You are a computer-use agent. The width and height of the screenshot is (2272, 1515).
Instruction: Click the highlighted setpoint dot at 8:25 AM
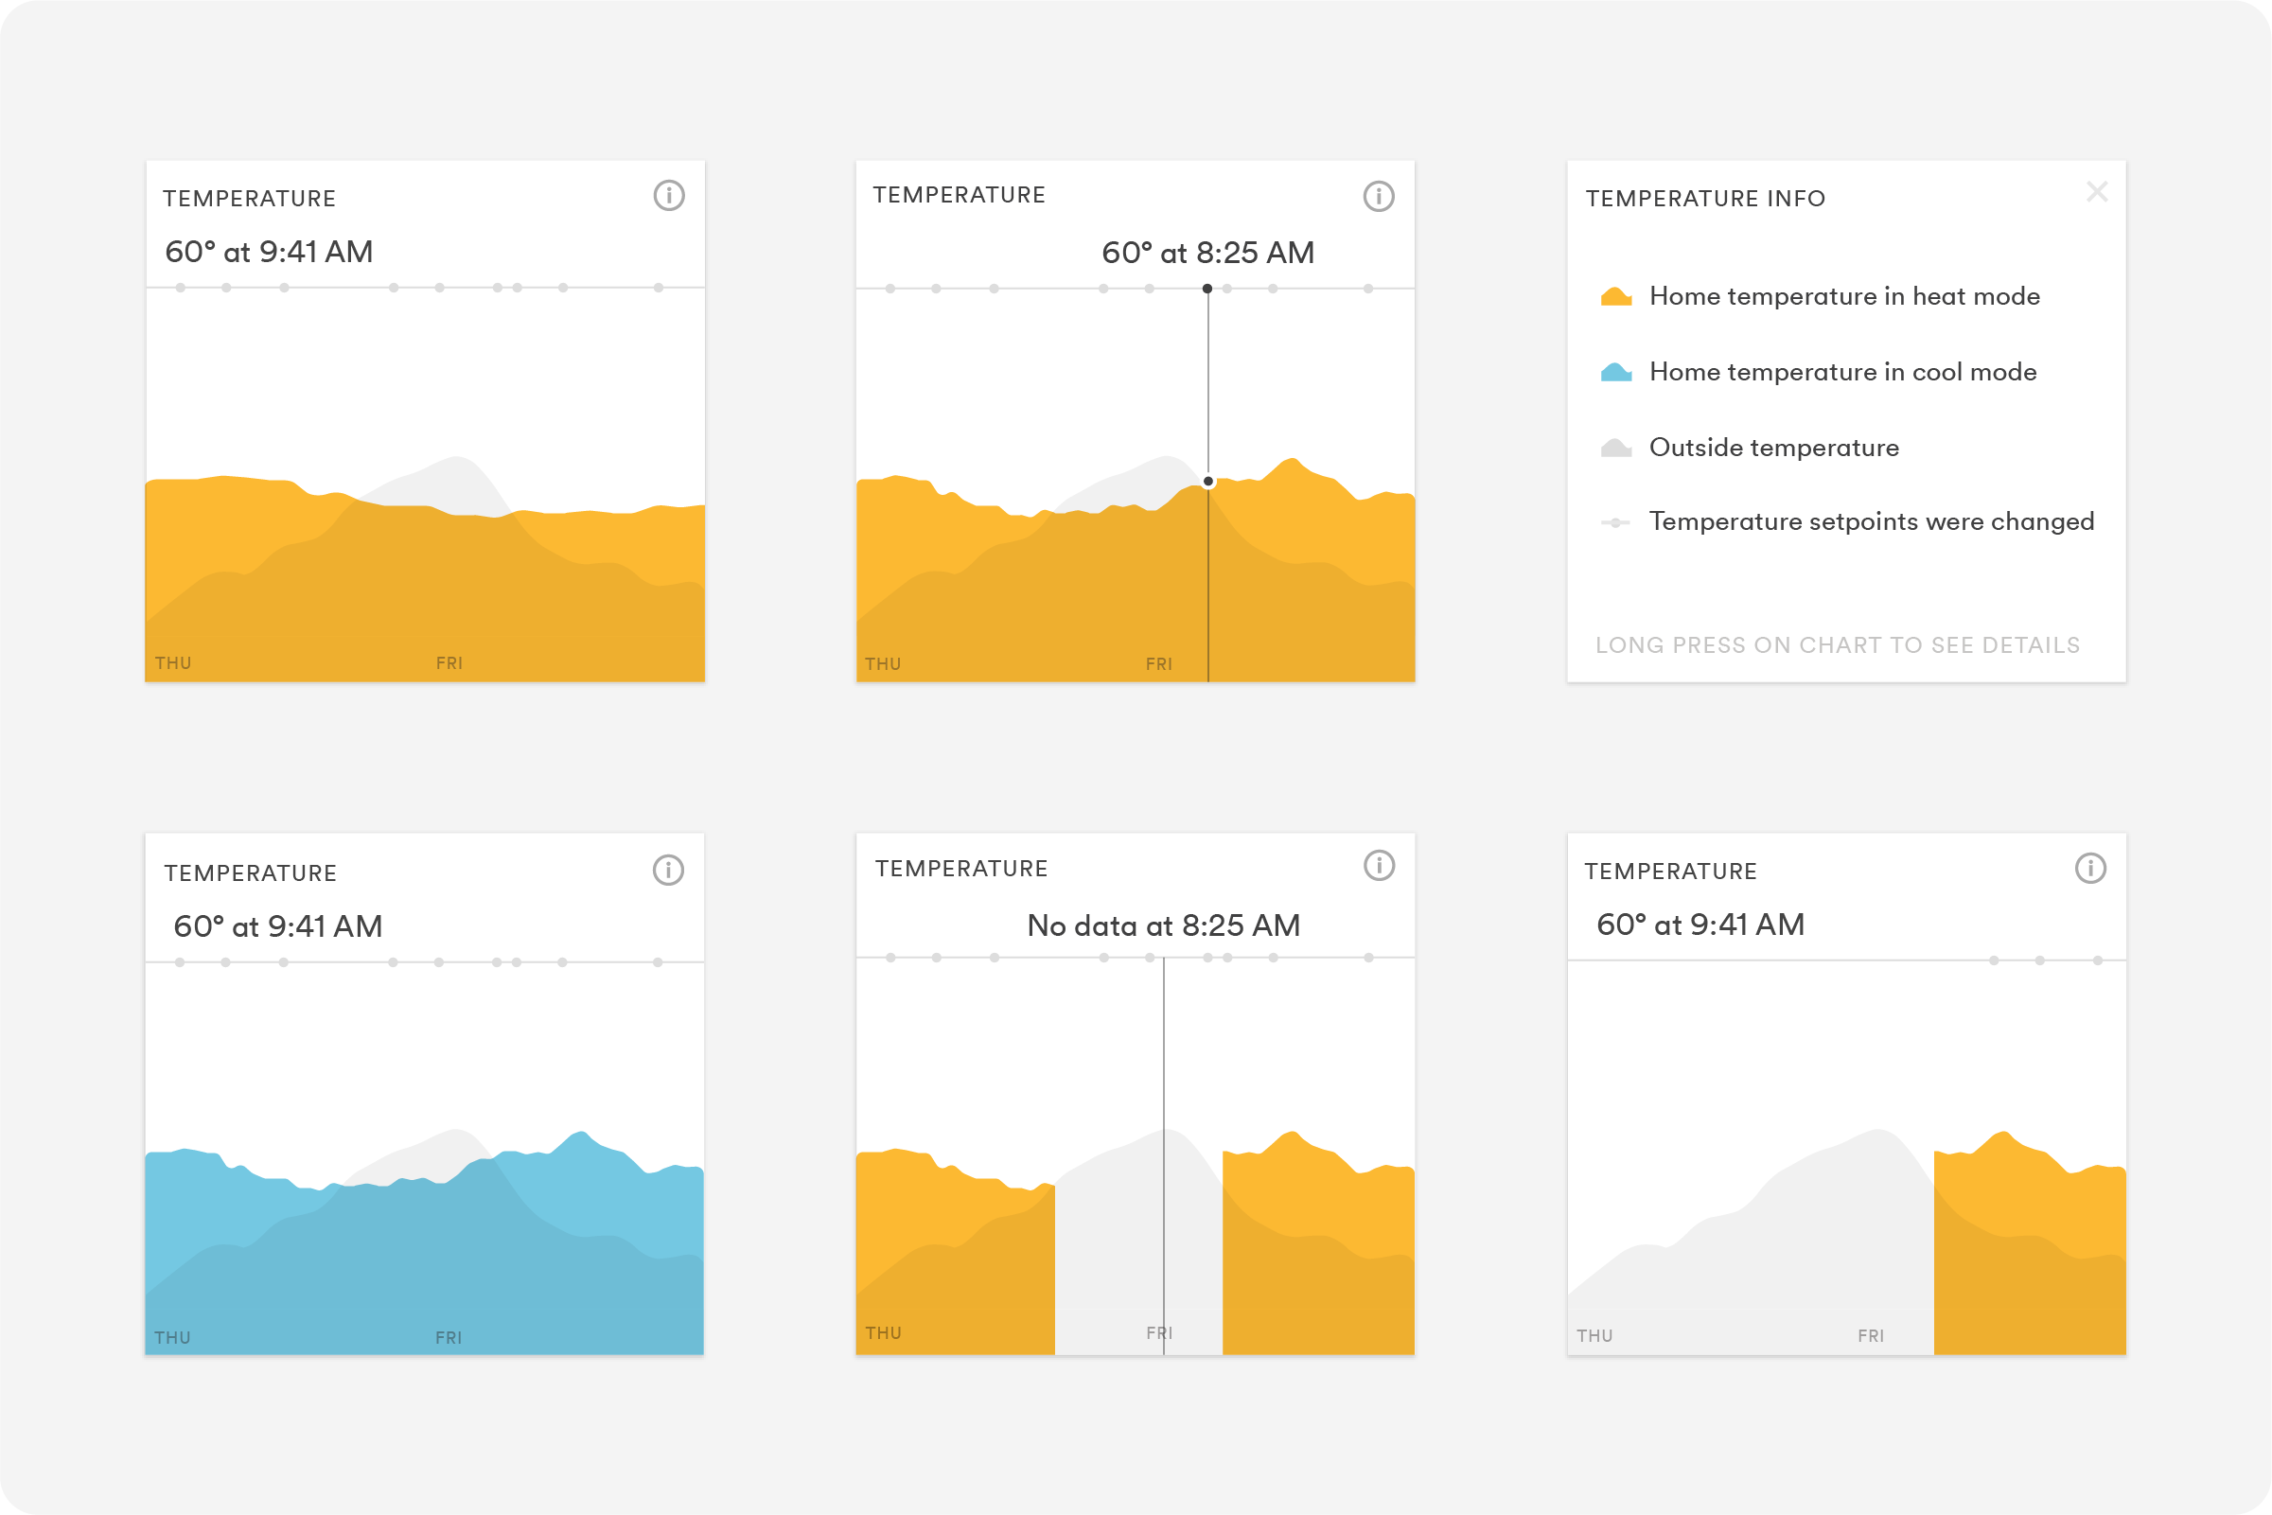tap(1207, 287)
